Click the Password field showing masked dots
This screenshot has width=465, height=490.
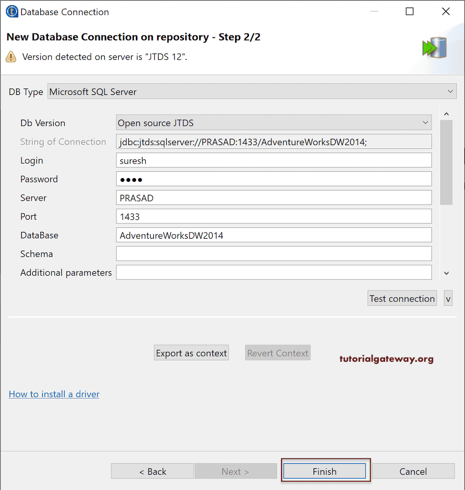point(273,179)
